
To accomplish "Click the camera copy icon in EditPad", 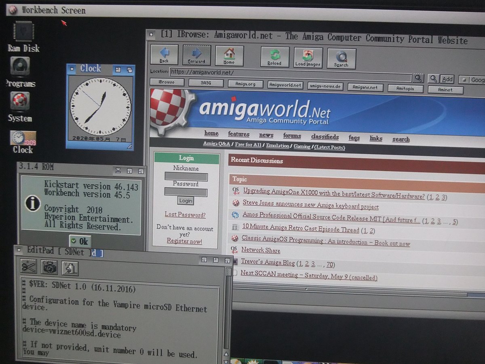I will [x=49, y=267].
